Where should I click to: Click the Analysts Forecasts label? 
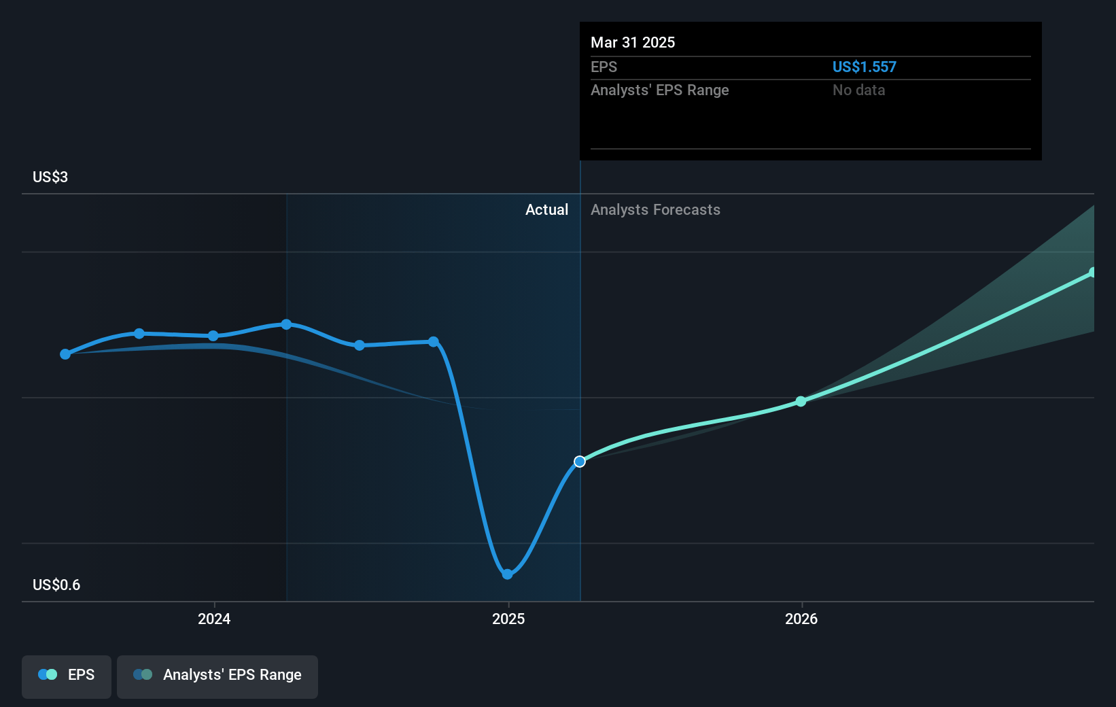(x=655, y=209)
